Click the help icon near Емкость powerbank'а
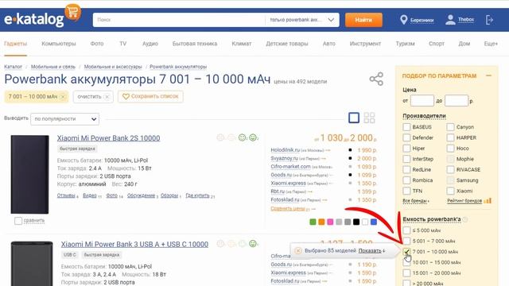 [465, 219]
